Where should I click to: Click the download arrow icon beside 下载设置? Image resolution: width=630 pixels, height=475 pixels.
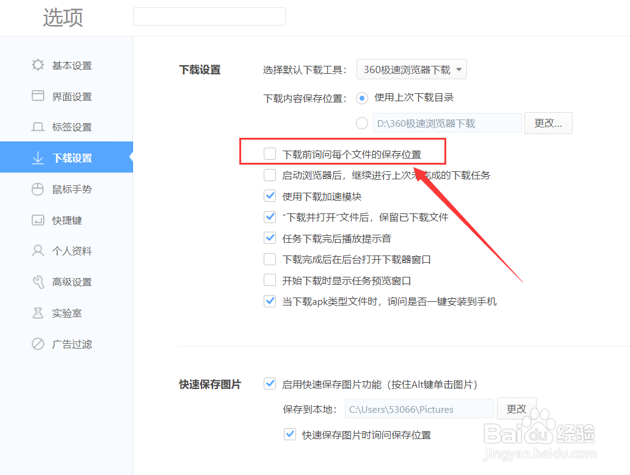pyautogui.click(x=38, y=158)
